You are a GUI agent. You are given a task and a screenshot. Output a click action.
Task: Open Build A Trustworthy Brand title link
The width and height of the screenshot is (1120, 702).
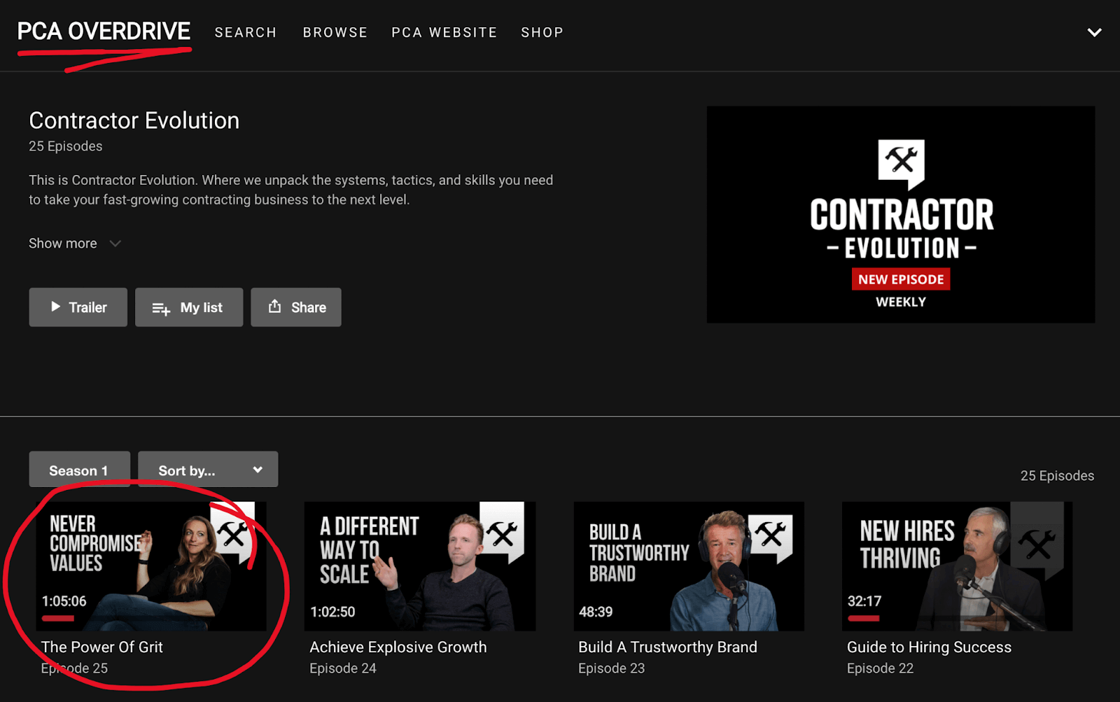coord(668,647)
